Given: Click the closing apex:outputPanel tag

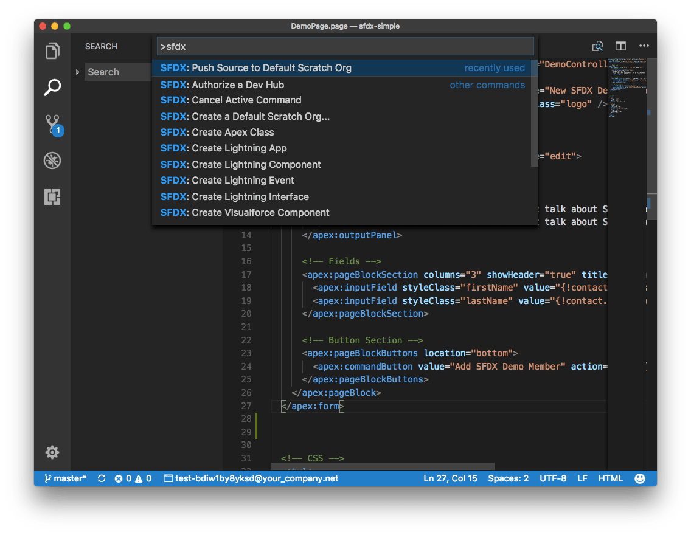Looking at the screenshot, I should point(352,235).
